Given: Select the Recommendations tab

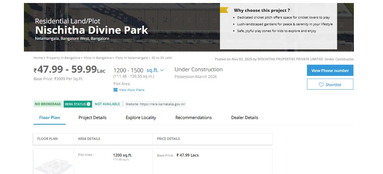Looking at the screenshot, I should (193, 118).
